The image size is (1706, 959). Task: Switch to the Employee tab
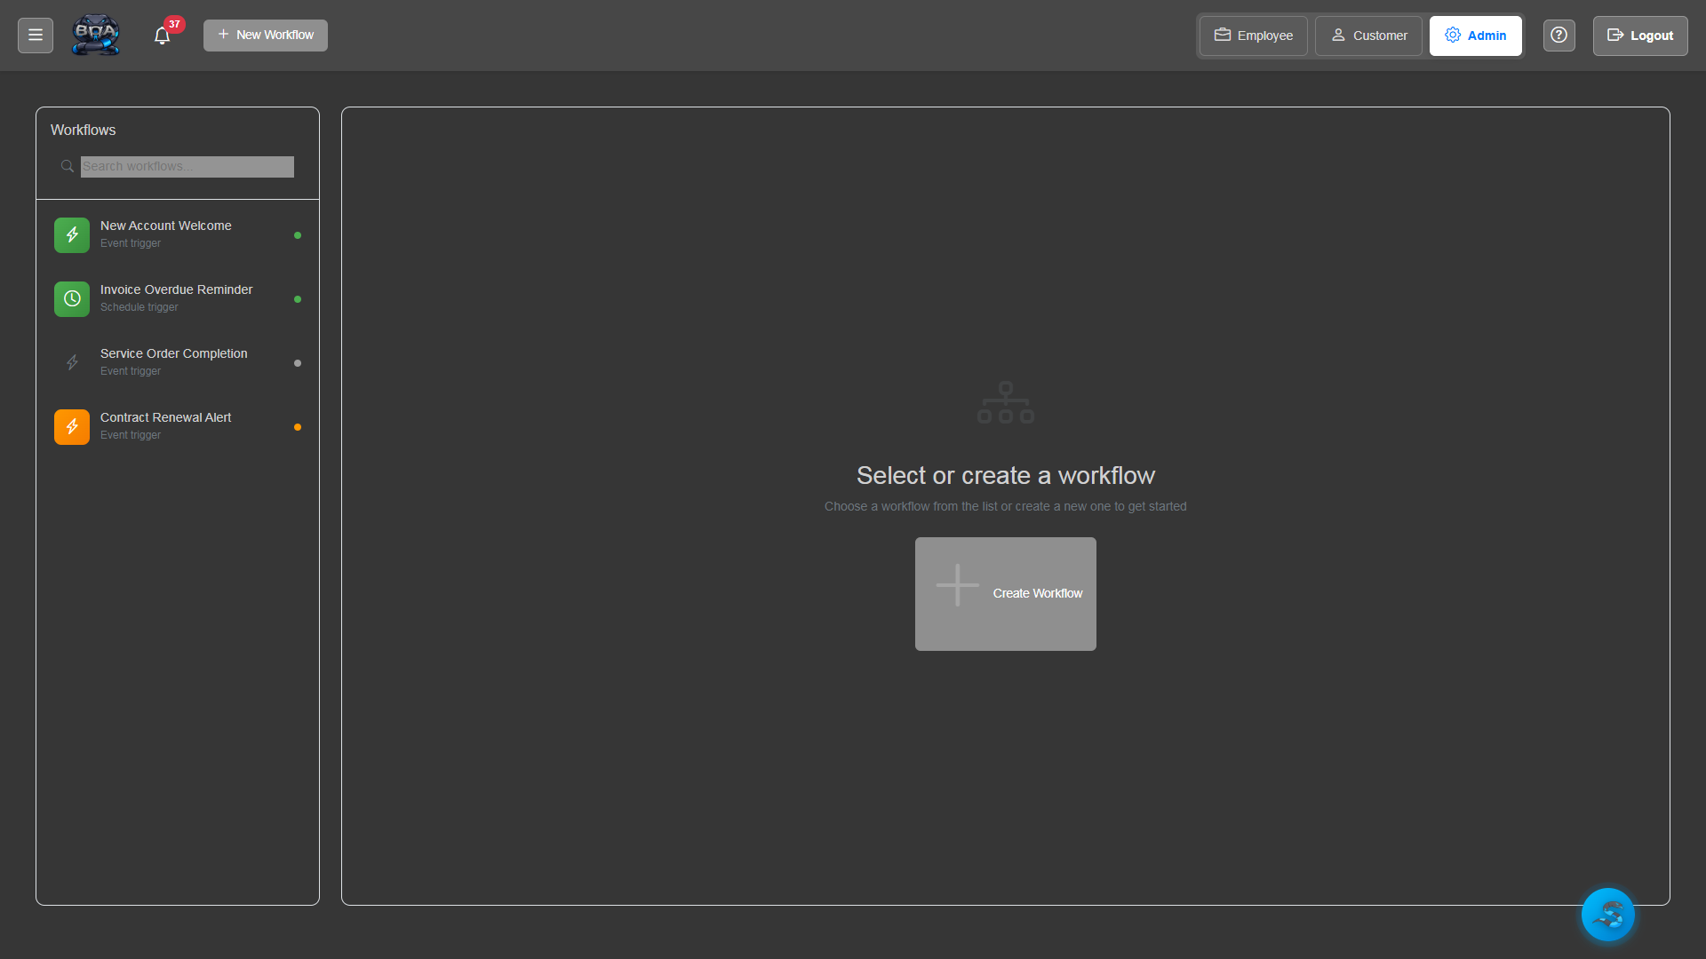coord(1252,36)
